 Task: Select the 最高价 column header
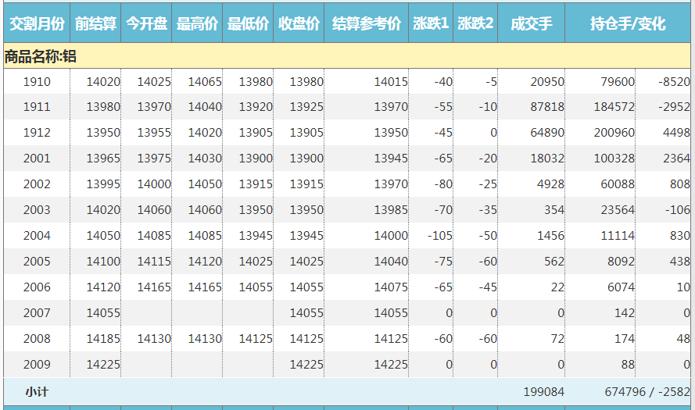pyautogui.click(x=197, y=24)
